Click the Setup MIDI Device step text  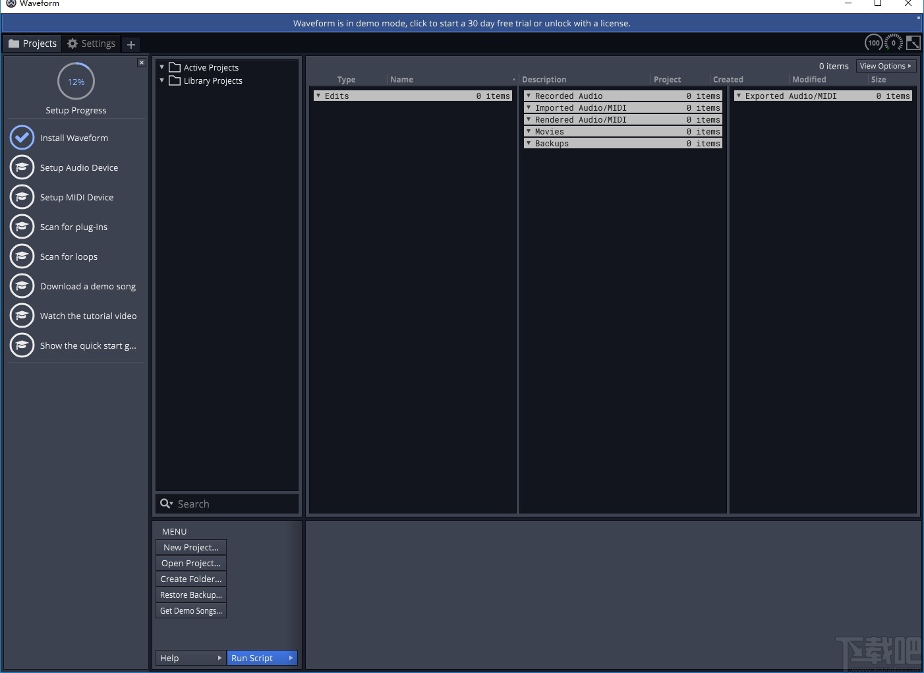[76, 197]
